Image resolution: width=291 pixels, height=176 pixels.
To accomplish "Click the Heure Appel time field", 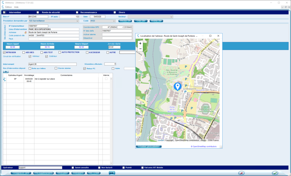I will tap(13, 47).
